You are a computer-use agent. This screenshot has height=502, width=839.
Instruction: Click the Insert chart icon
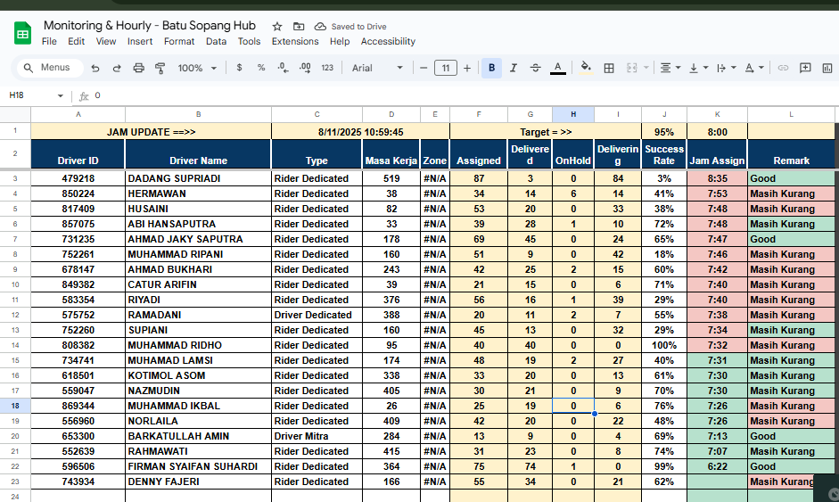[827, 68]
